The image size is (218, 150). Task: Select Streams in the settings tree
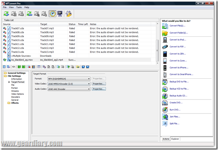(x=15, y=91)
